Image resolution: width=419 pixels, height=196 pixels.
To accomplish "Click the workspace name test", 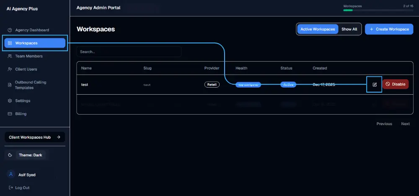I will point(85,85).
